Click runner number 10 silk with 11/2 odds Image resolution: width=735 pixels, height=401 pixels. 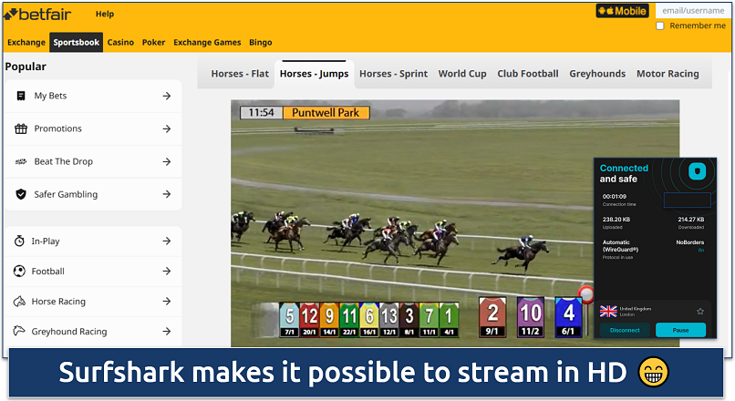click(x=530, y=317)
